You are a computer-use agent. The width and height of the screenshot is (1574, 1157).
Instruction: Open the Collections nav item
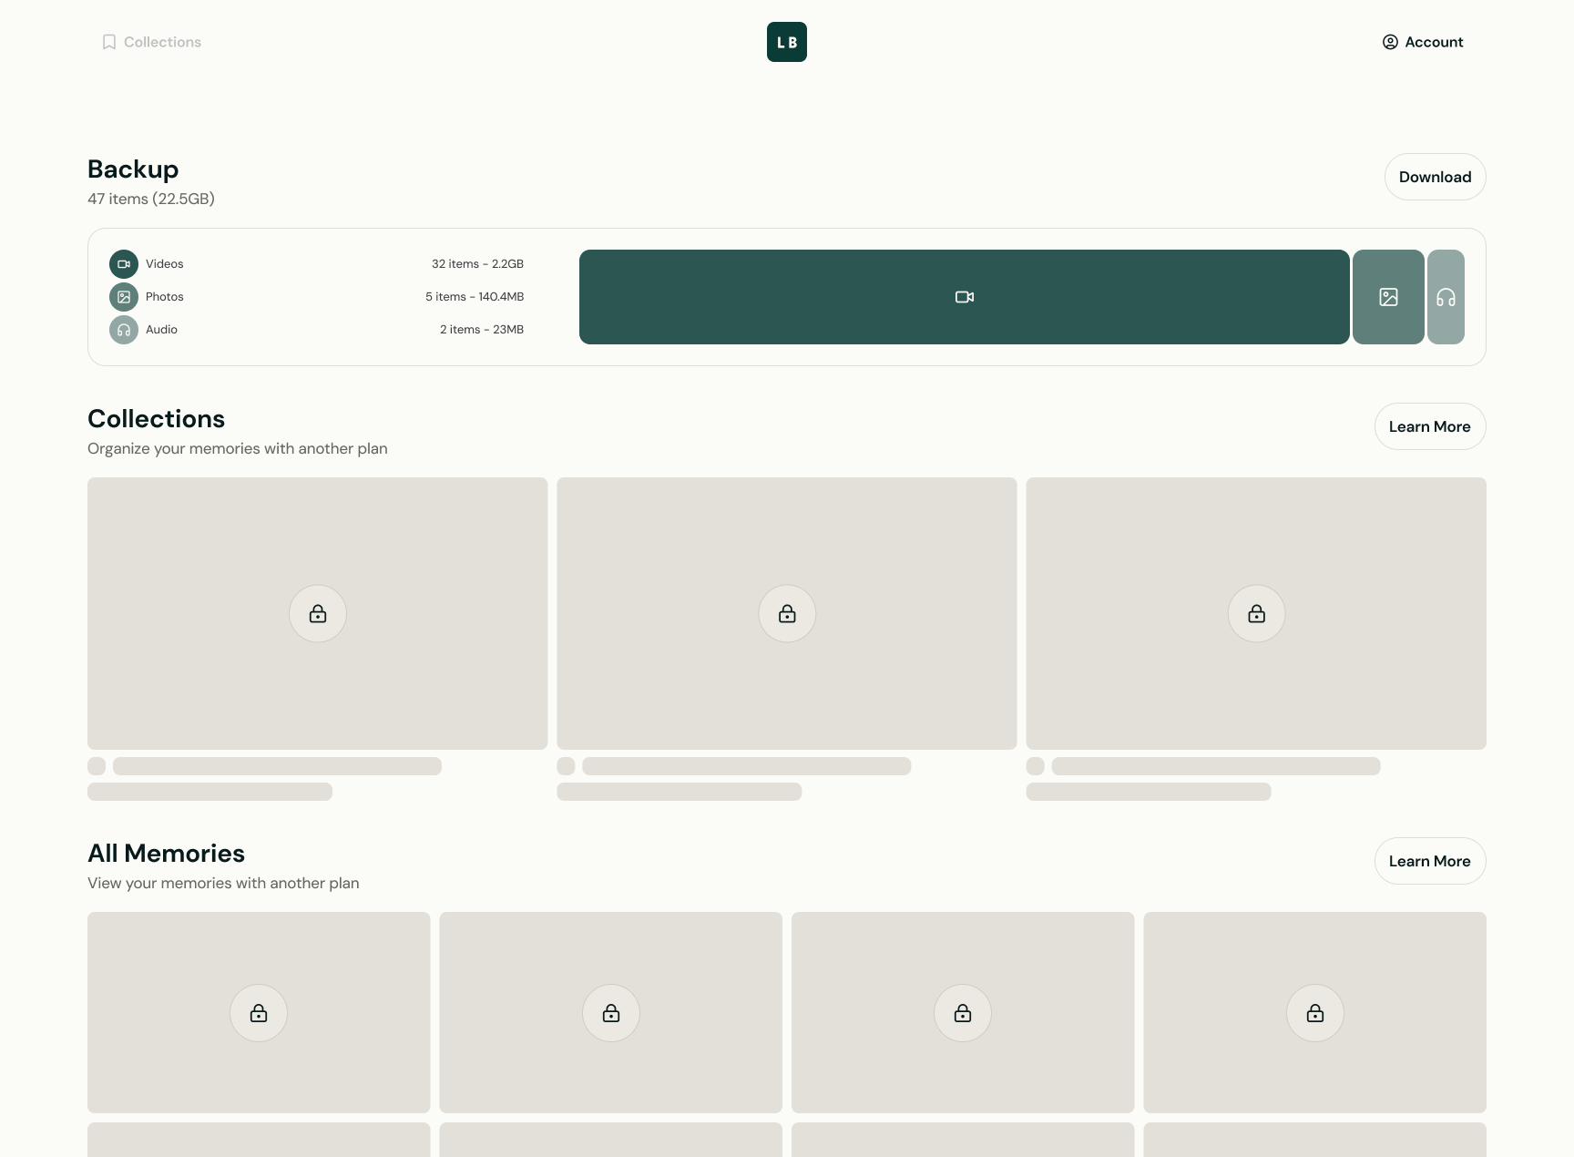click(x=151, y=42)
